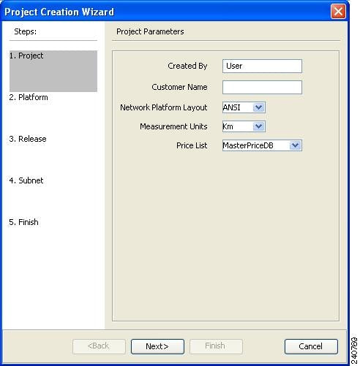Click the Price List label
Image resolution: width=360 pixels, height=366 pixels.
coord(192,145)
